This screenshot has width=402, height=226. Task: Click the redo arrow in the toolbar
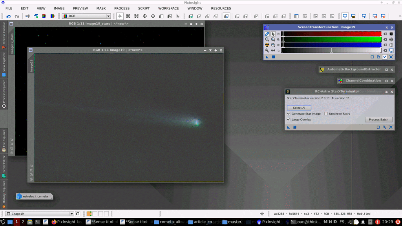coord(16,16)
